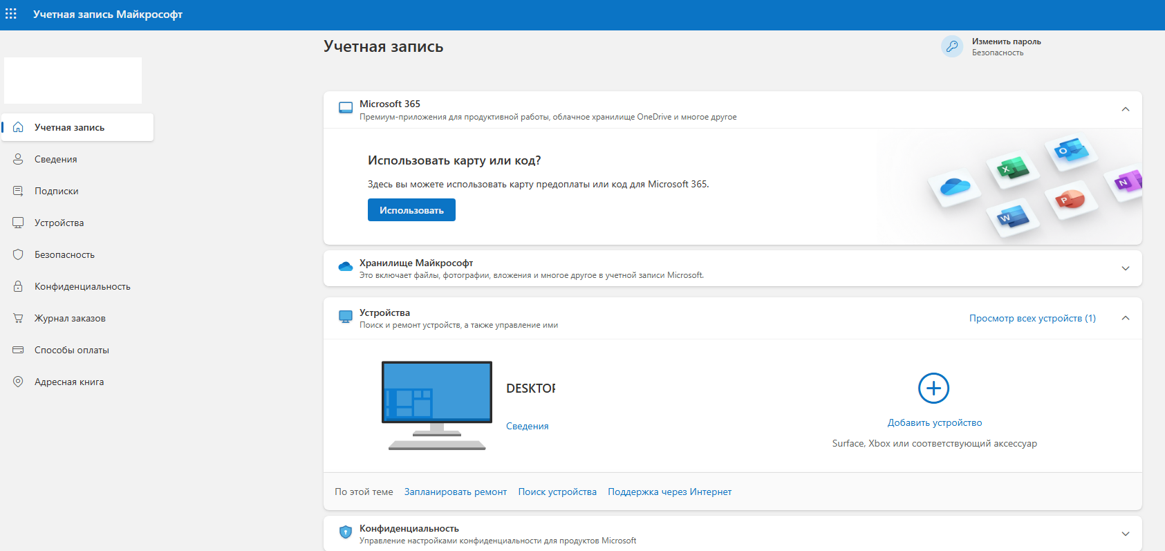Collapse the Microsoft 365 section
The height and width of the screenshot is (551, 1165).
1126,109
